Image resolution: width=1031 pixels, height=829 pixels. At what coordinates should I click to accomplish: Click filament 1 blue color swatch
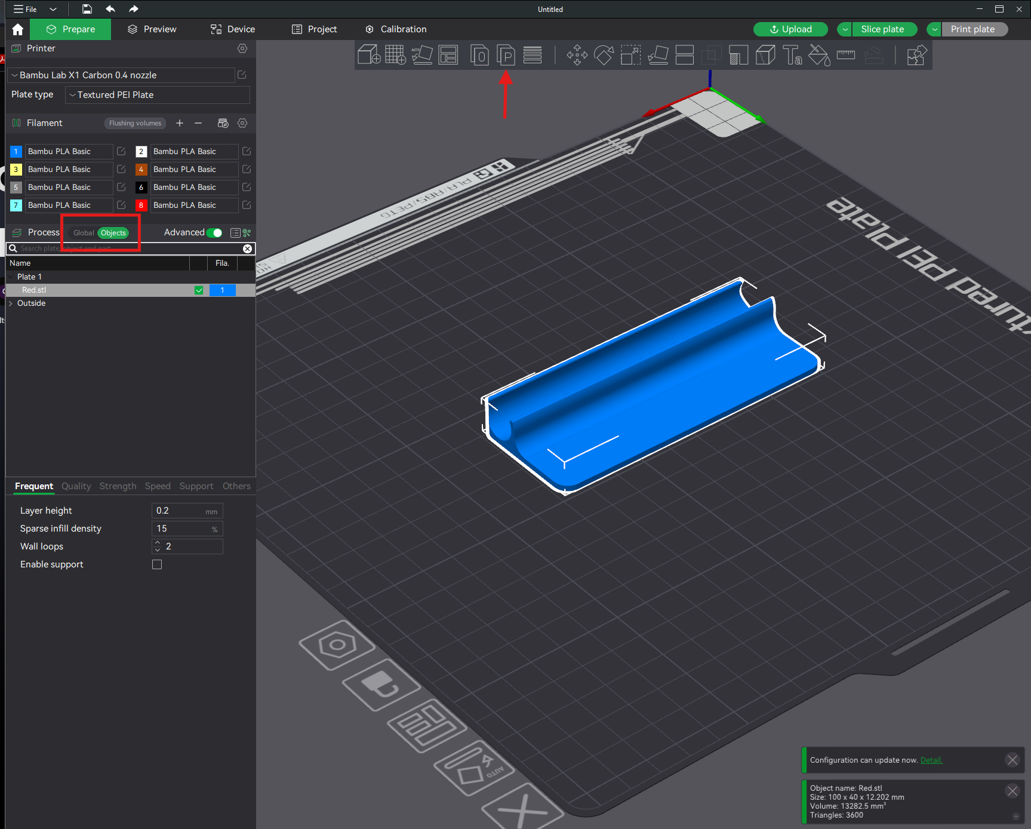click(x=16, y=152)
